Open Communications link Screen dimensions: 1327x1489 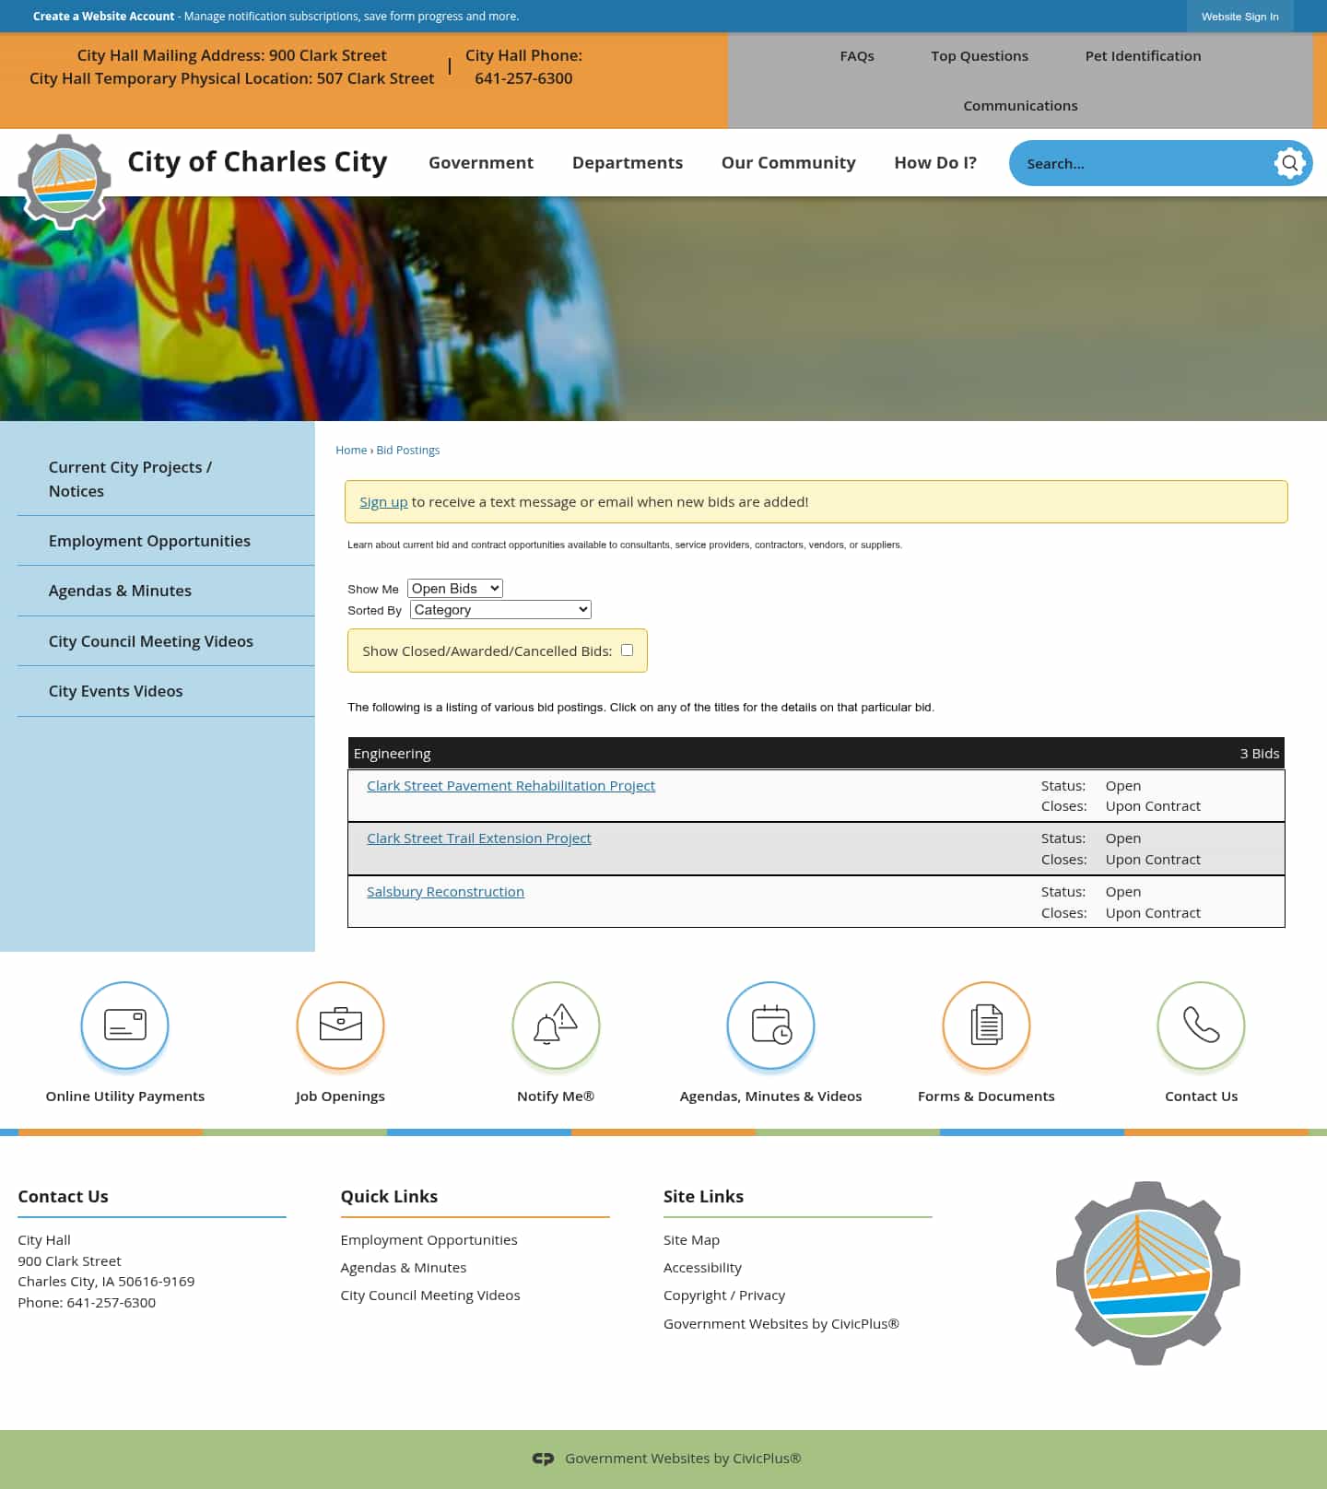click(1020, 106)
